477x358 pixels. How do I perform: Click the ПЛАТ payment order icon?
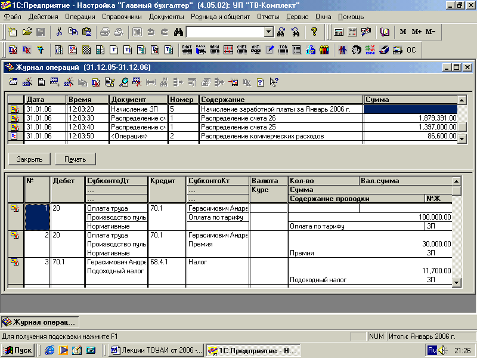click(187, 50)
